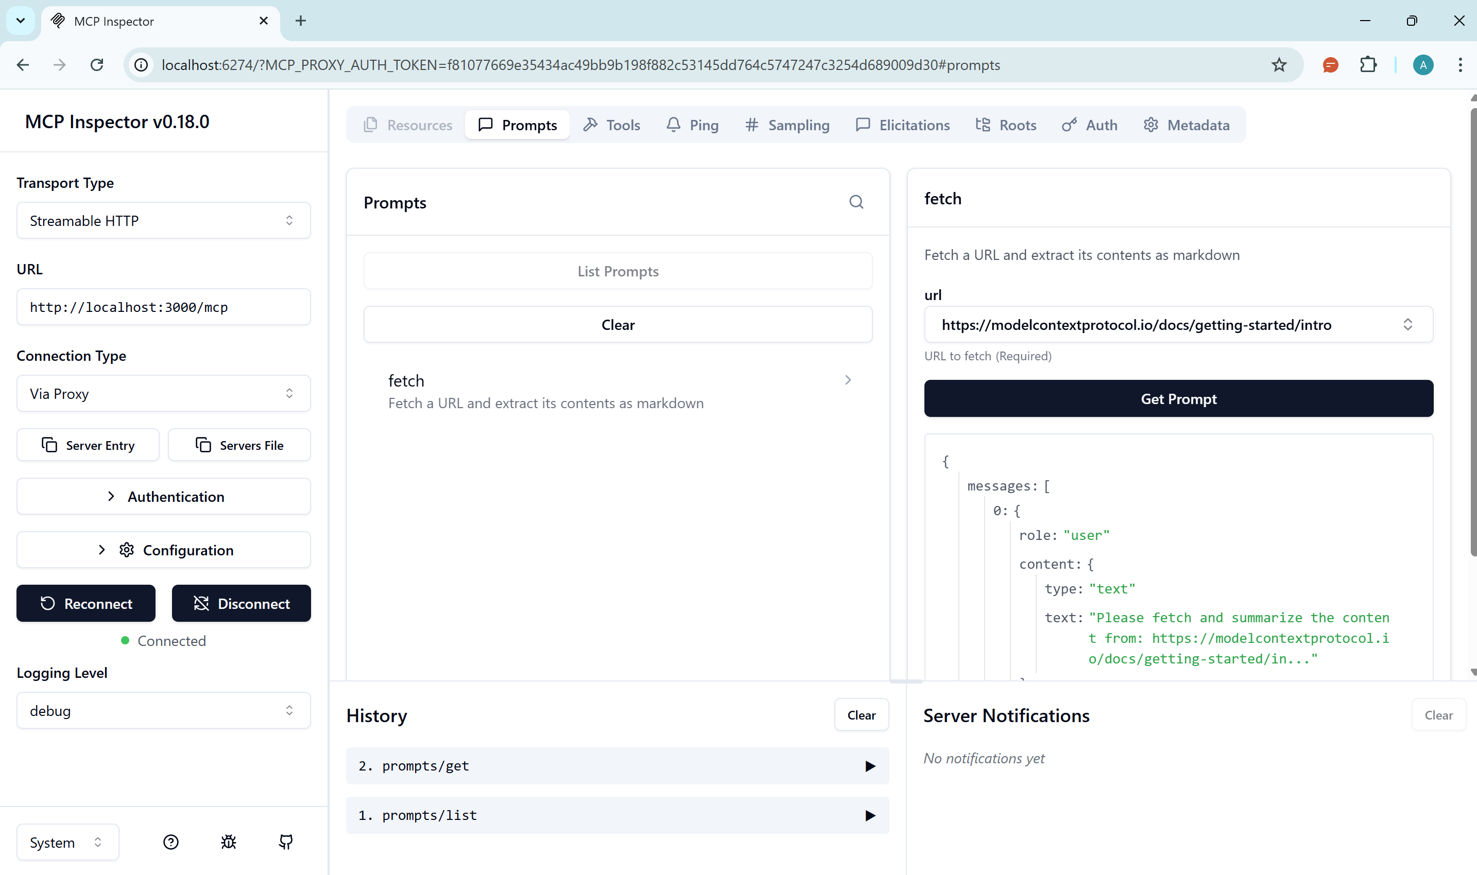Viewport: 1477px width, 875px height.
Task: Expand the Authentication section
Action: click(163, 496)
